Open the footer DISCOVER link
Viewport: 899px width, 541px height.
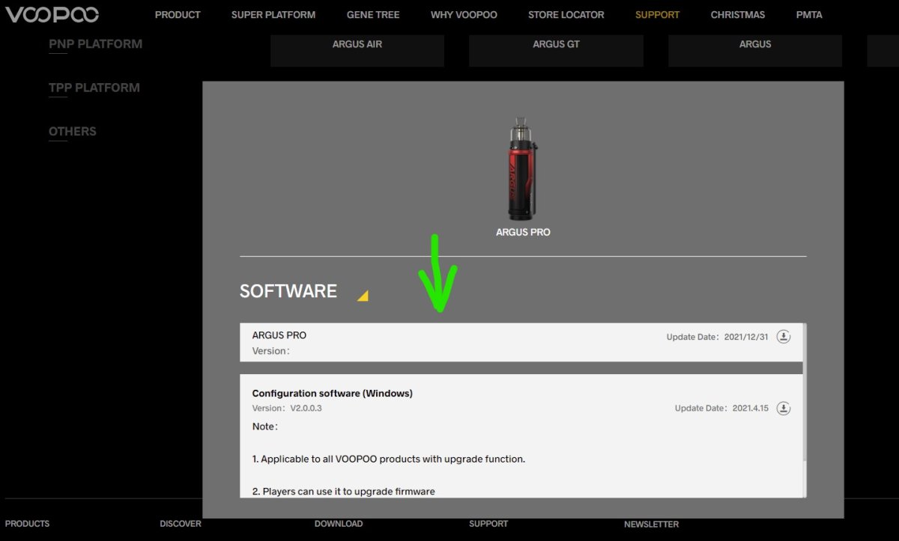181,524
